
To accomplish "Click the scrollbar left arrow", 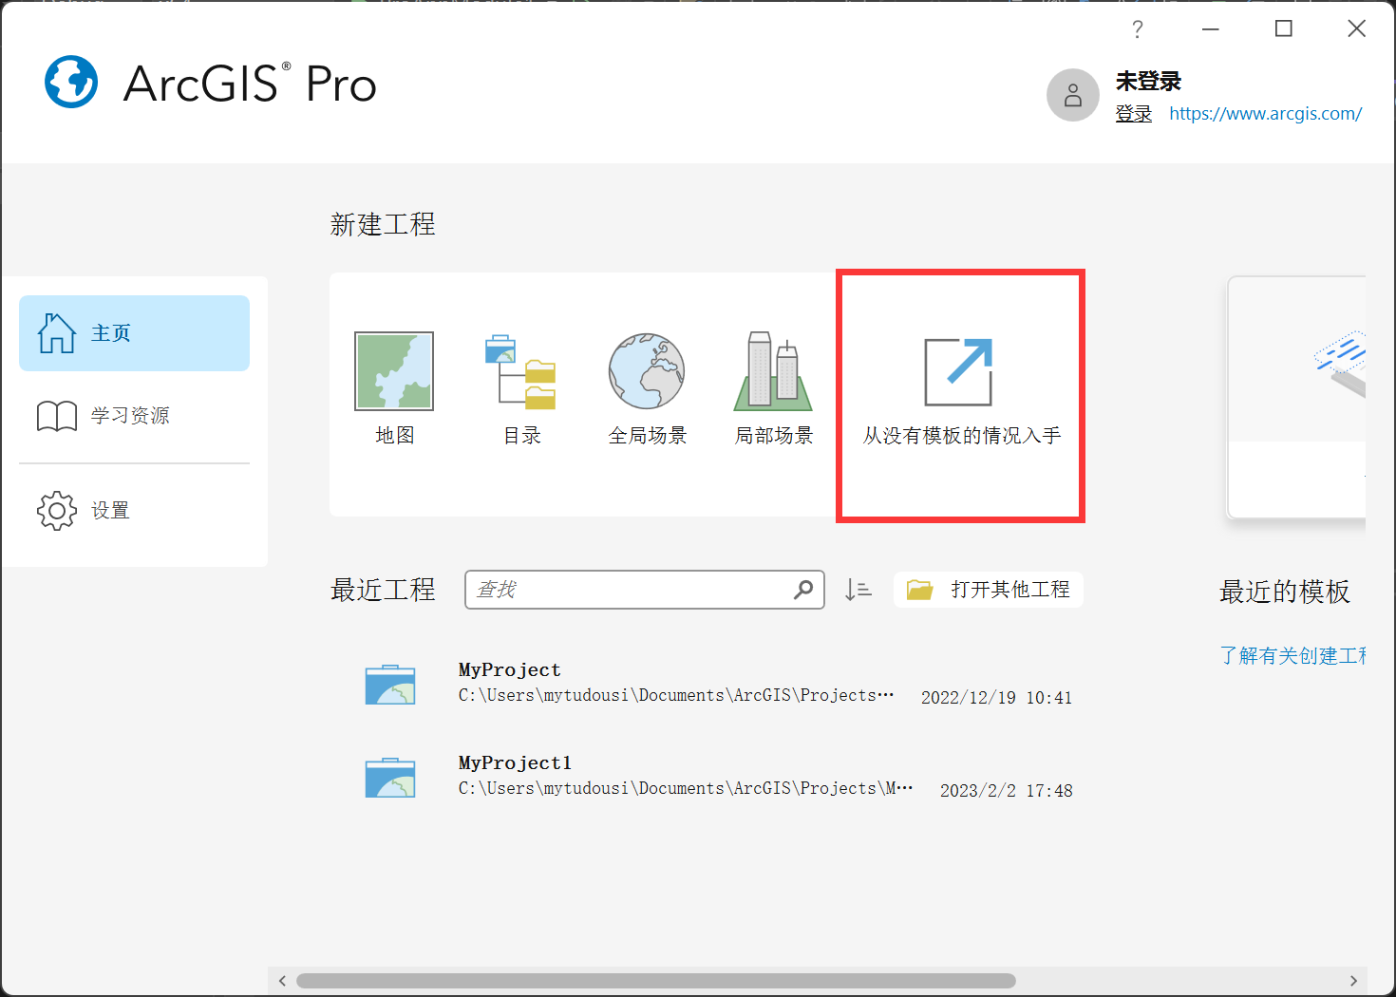I will point(282,981).
